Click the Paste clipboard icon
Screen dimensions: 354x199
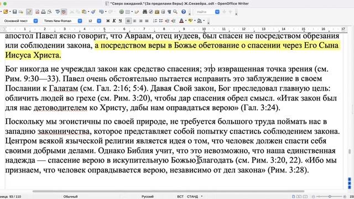84,12
